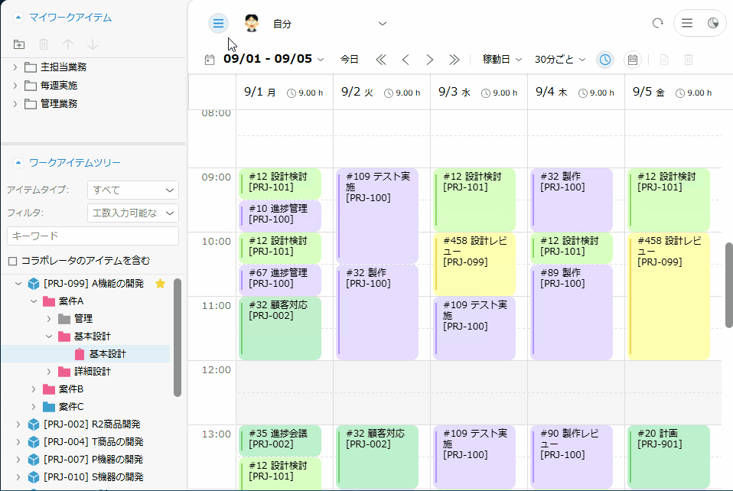This screenshot has width=733, height=491.
Task: Switch to the pie chart view
Action: click(713, 24)
